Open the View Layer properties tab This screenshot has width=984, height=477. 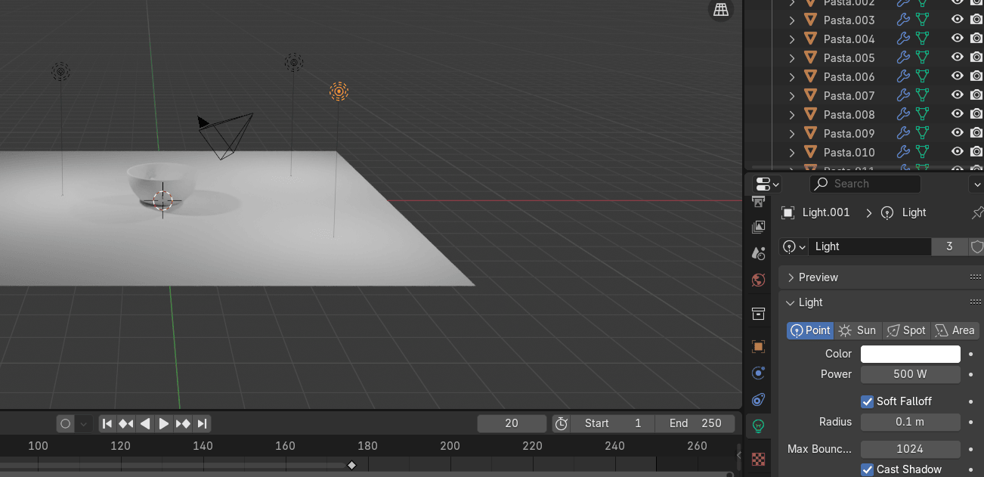pos(759,227)
